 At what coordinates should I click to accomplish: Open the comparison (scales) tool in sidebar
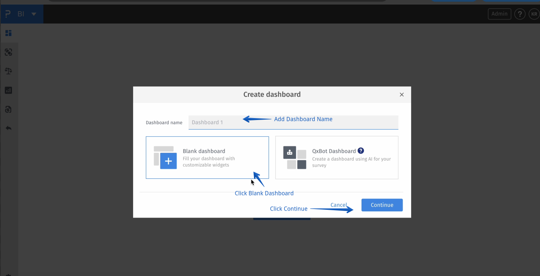tap(8, 71)
